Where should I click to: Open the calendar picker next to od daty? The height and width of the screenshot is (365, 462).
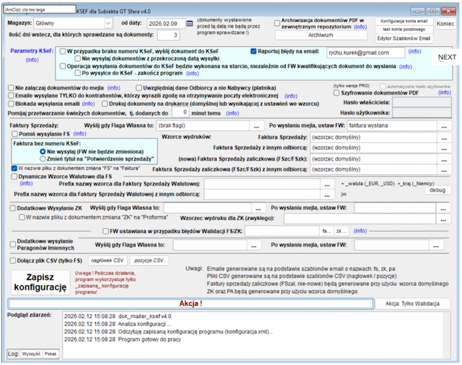click(x=190, y=23)
